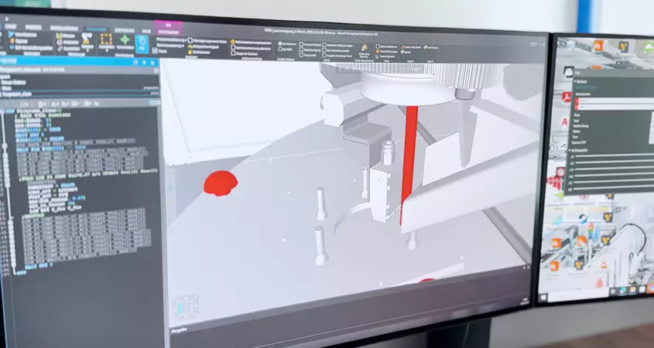Click the orange export icon in the ribbon
The height and width of the screenshot is (348, 654).
click(405, 49)
